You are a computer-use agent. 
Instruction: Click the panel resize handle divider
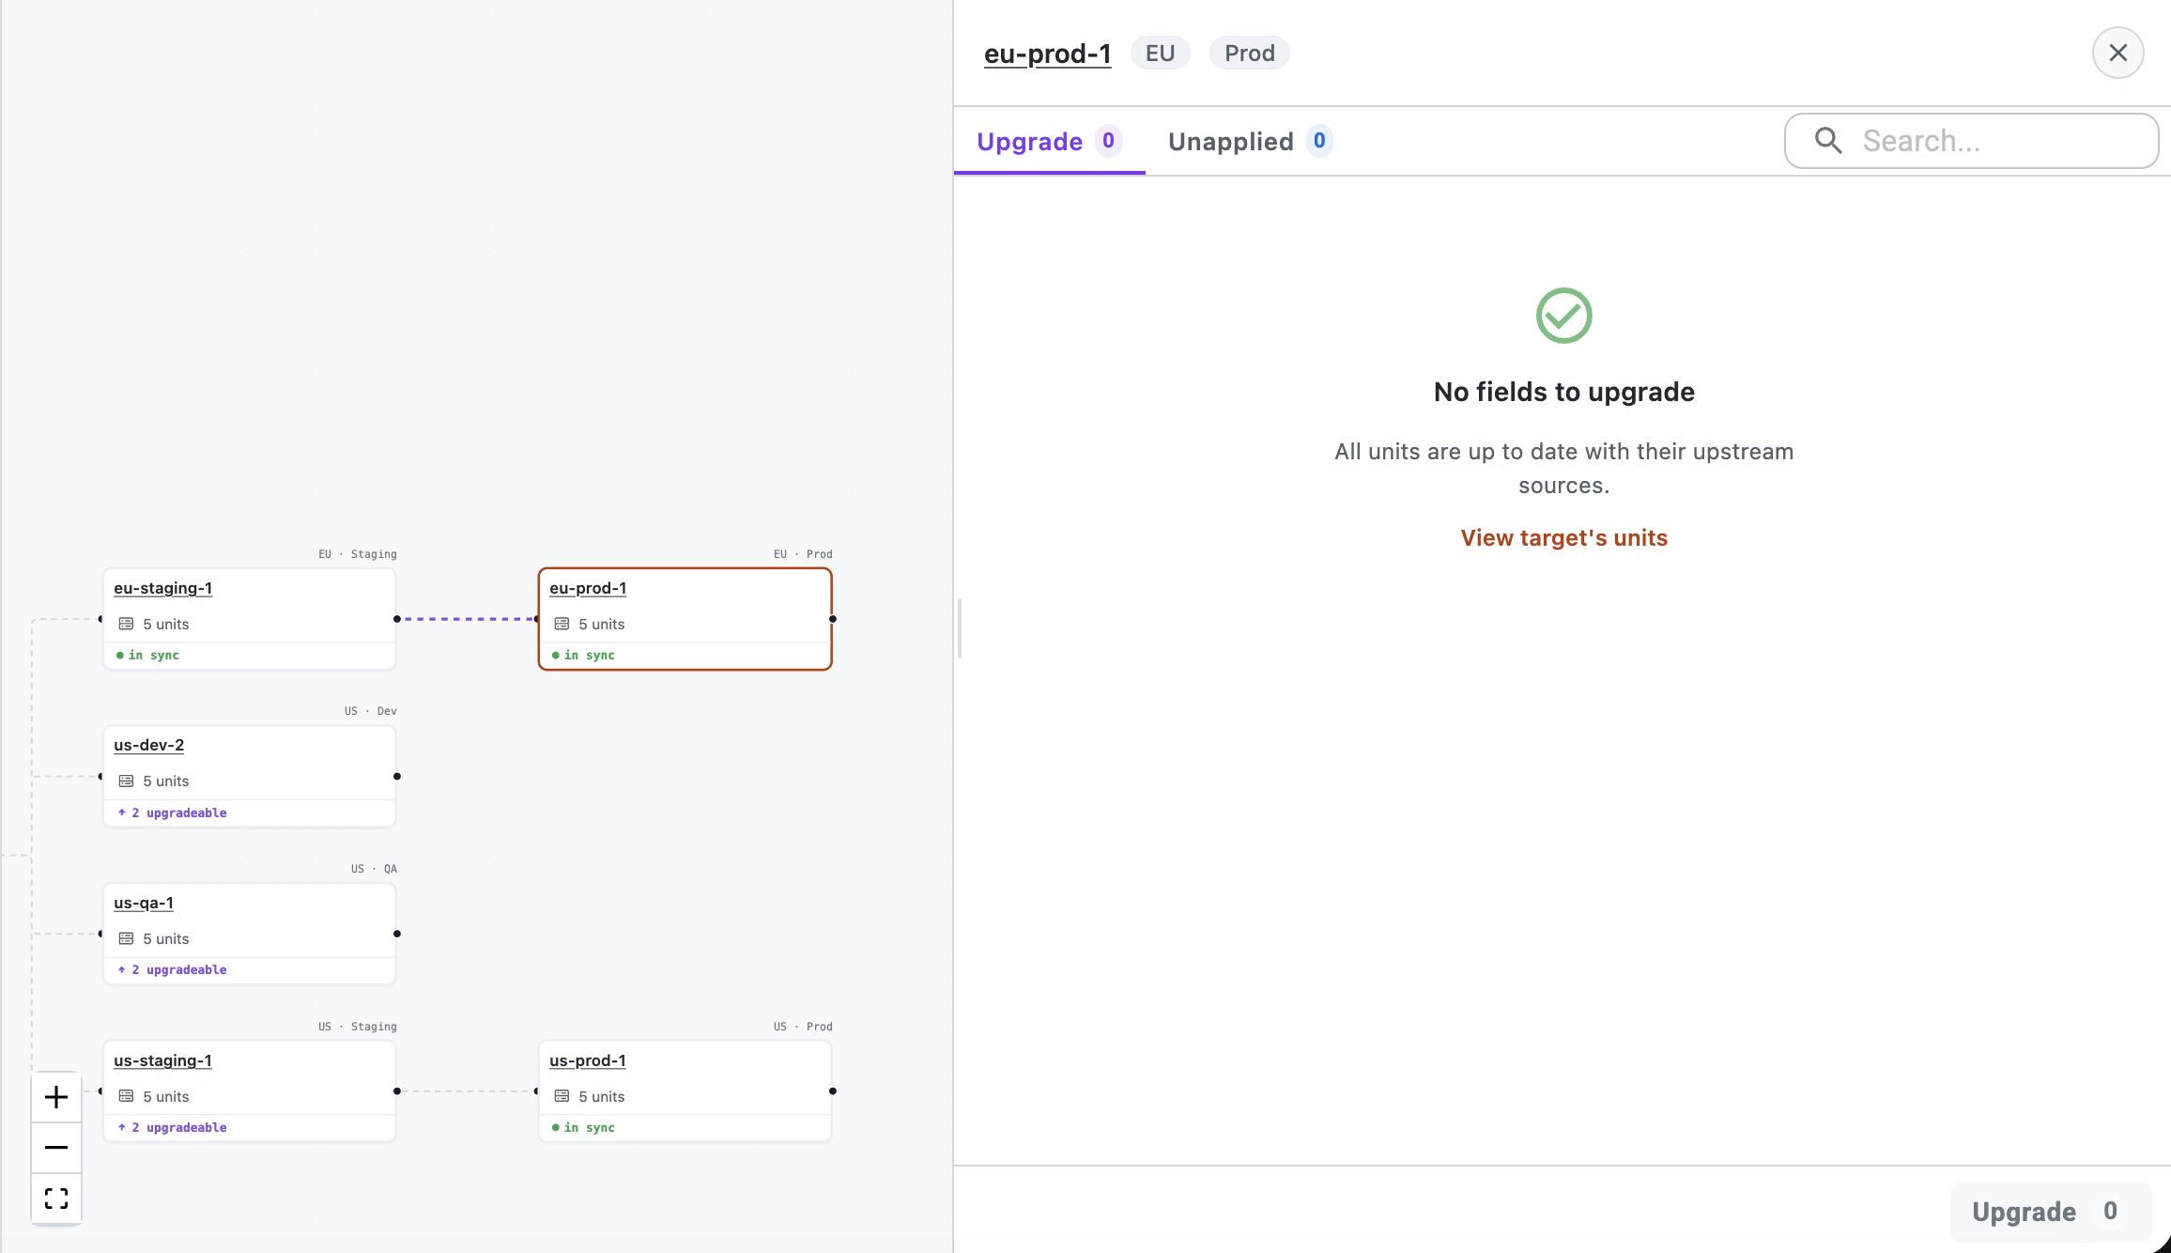click(959, 627)
